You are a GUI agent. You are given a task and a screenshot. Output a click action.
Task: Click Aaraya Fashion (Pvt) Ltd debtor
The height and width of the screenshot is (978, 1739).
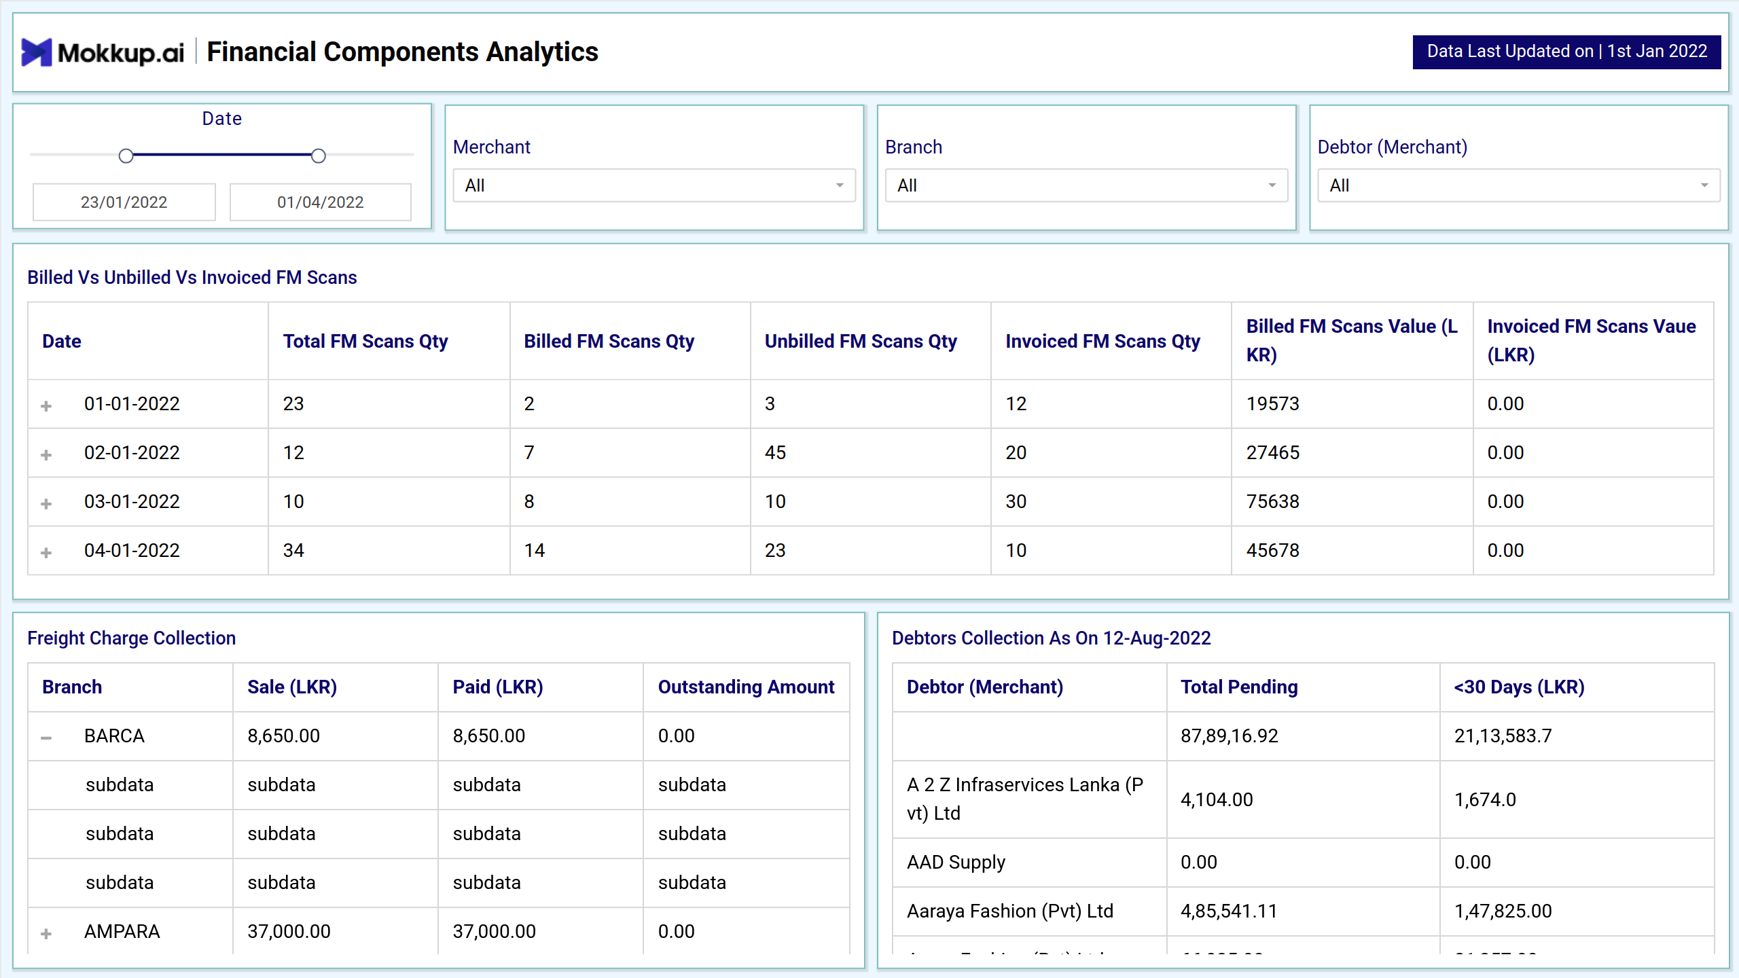[1010, 911]
